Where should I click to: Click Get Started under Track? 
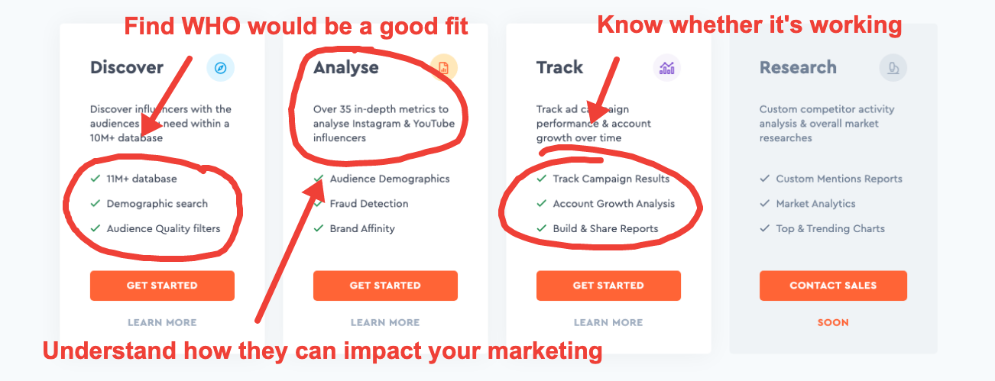point(608,286)
